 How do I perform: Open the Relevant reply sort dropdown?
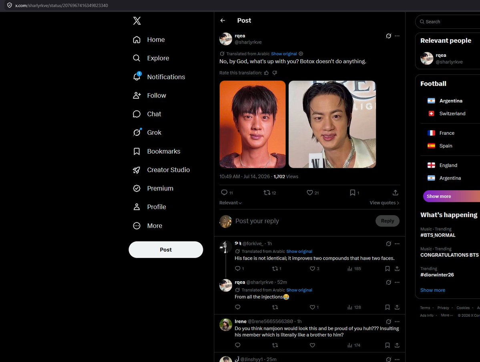click(231, 203)
